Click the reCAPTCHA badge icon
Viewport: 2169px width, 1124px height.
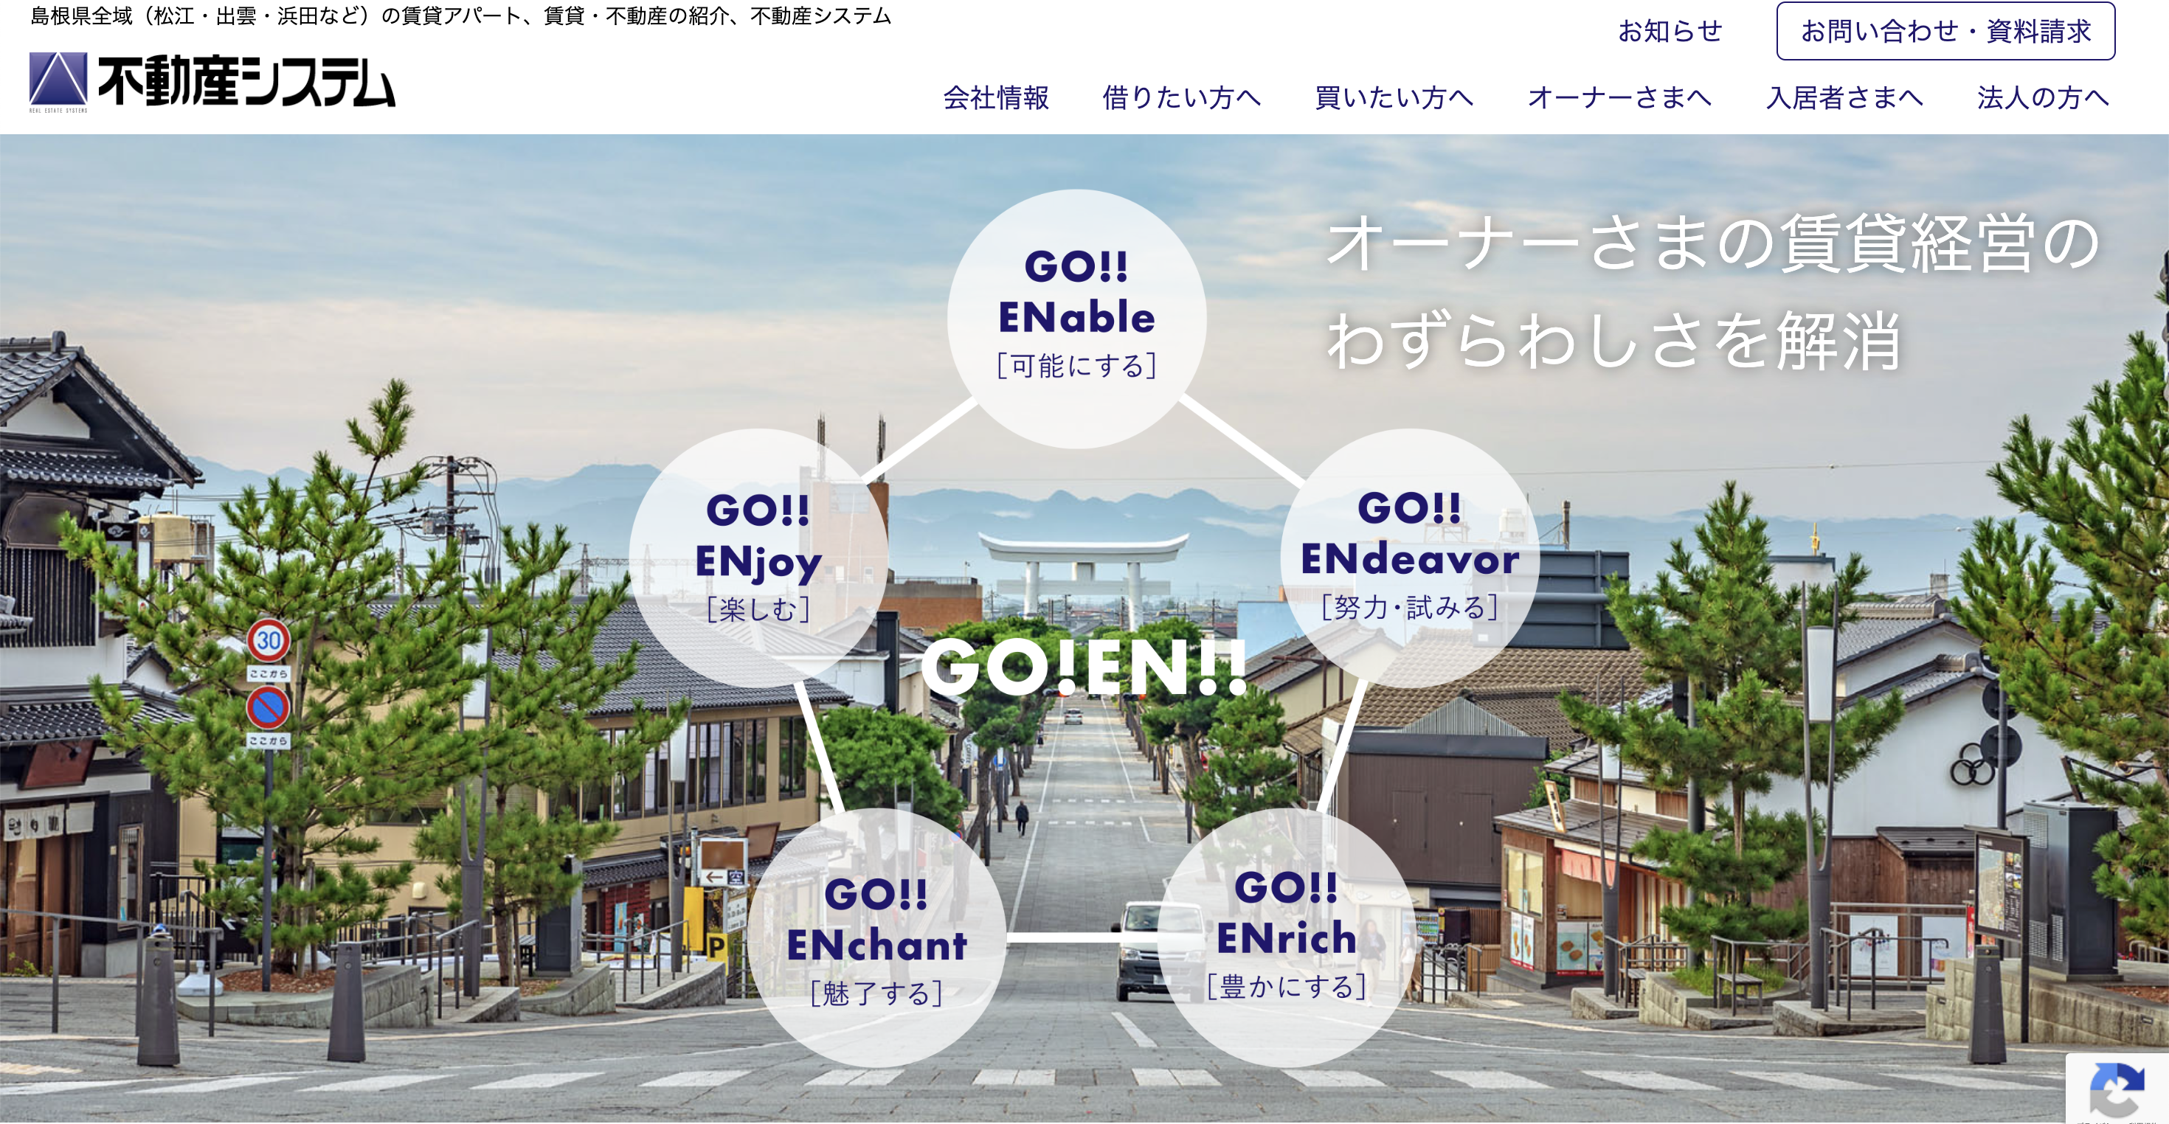[x=2117, y=1089]
